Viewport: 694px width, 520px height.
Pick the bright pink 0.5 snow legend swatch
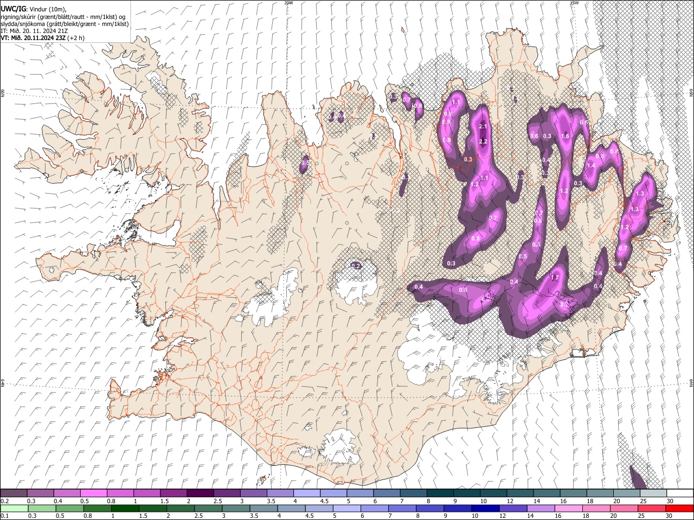coord(94,493)
